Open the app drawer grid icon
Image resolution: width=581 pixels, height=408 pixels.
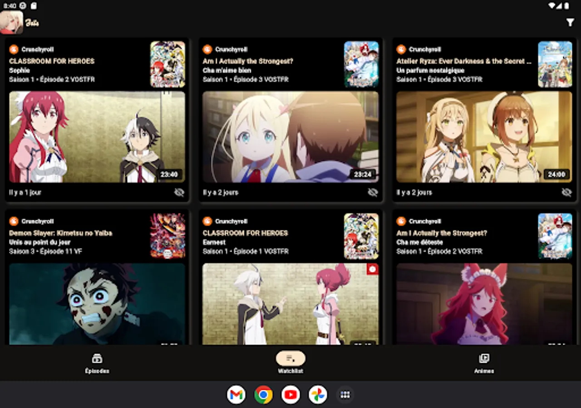point(345,395)
